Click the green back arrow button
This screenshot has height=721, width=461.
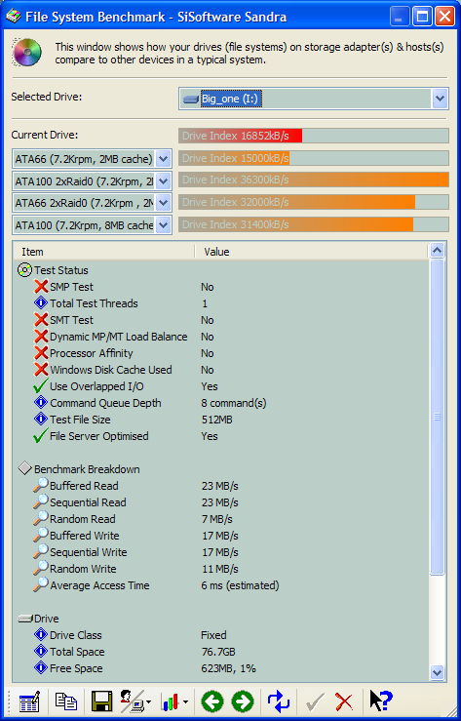pyautogui.click(x=212, y=701)
